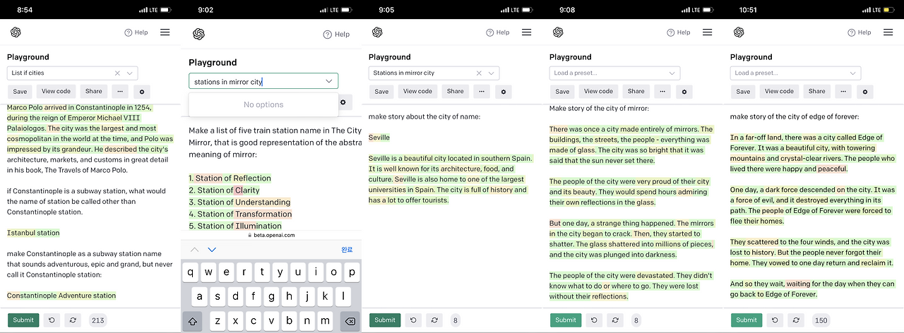Click the undo icon in the 9:08 screen
Screen dimensions: 904x333
pyautogui.click(x=594, y=320)
